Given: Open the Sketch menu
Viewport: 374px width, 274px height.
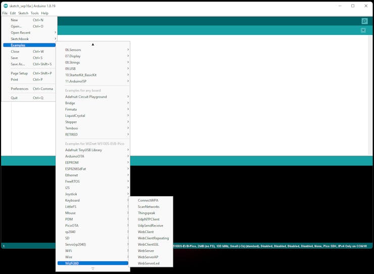Looking at the screenshot, I should [x=23, y=13].
